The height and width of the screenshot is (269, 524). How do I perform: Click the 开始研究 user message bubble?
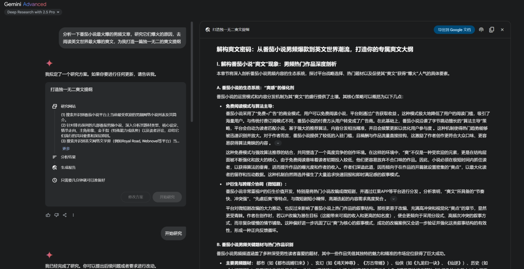point(173,233)
